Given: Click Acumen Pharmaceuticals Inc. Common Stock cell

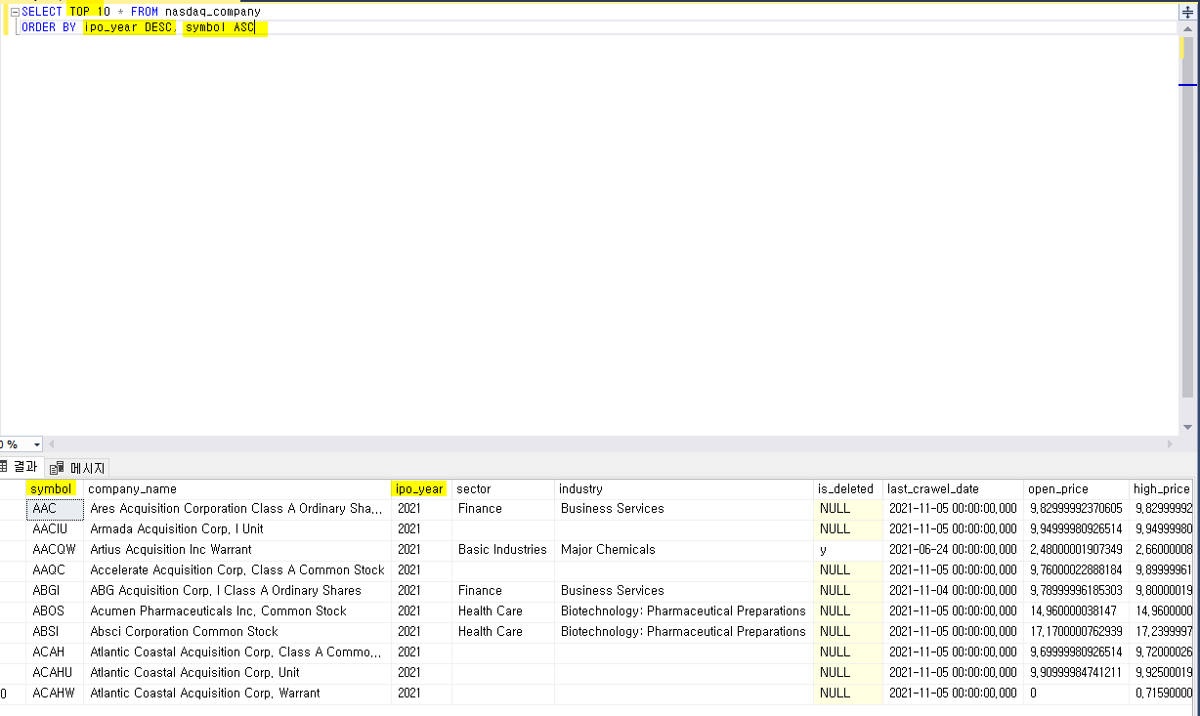Looking at the screenshot, I should pyautogui.click(x=237, y=611).
